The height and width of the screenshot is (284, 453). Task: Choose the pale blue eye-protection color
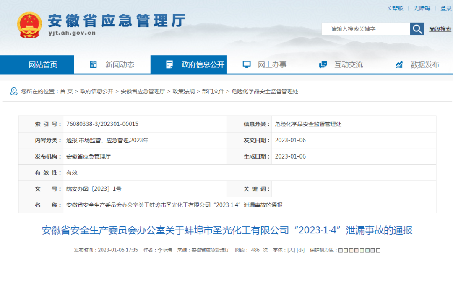click(x=341, y=250)
